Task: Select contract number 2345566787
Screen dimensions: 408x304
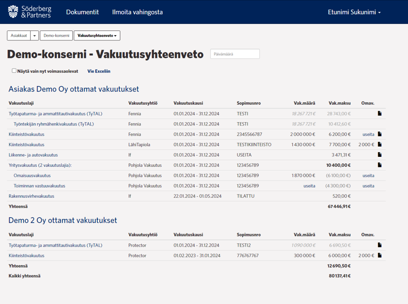Action: (x=249, y=134)
